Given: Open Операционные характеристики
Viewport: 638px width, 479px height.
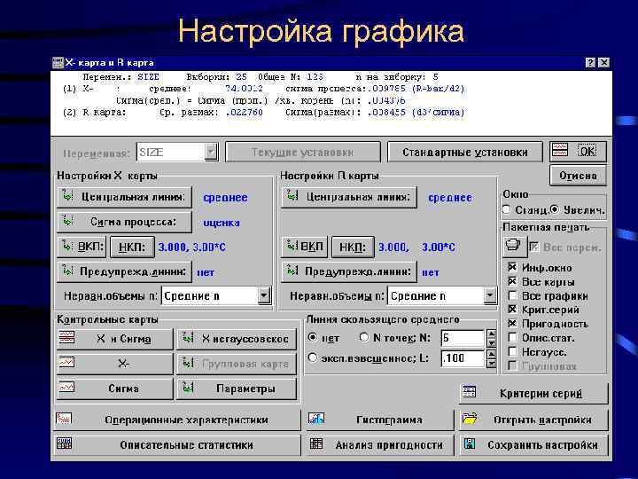Looking at the screenshot, I should click(177, 420).
